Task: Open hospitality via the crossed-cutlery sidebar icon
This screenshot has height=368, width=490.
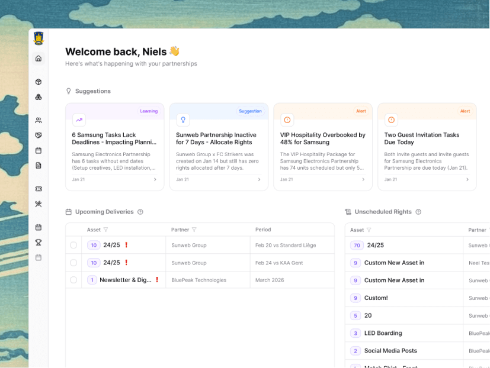Action: pyautogui.click(x=38, y=204)
